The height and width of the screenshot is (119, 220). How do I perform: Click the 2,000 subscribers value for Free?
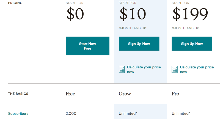(x=71, y=114)
